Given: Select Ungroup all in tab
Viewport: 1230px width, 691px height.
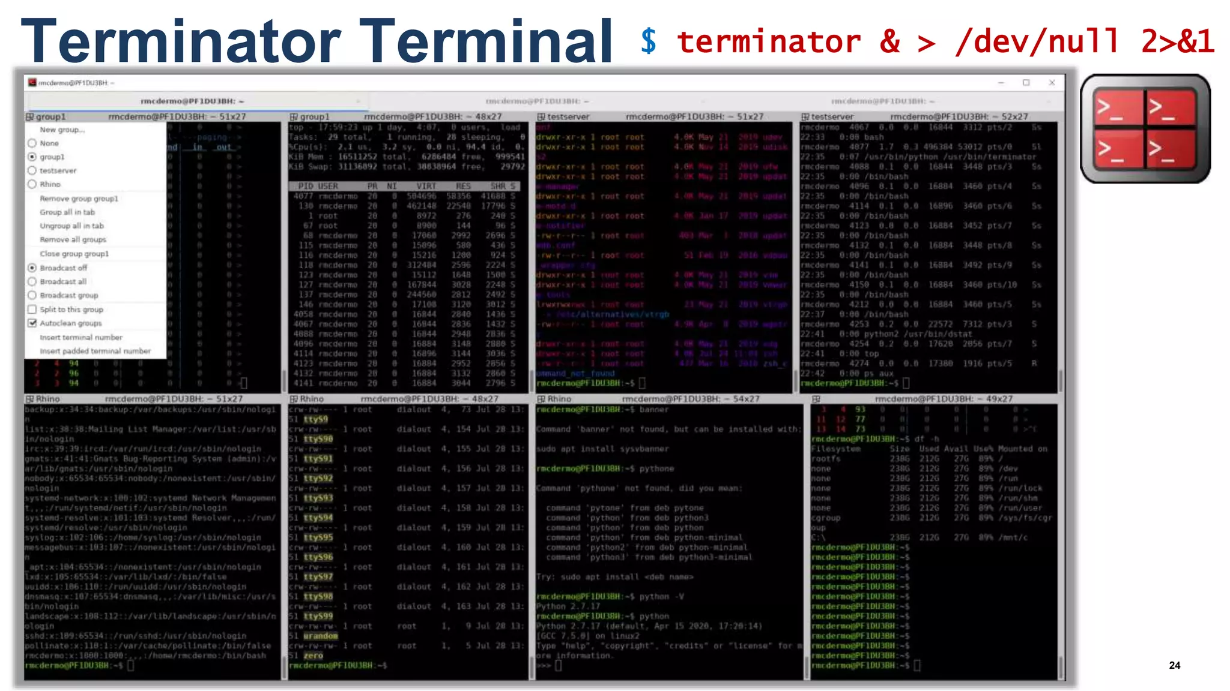Looking at the screenshot, I should point(72,226).
